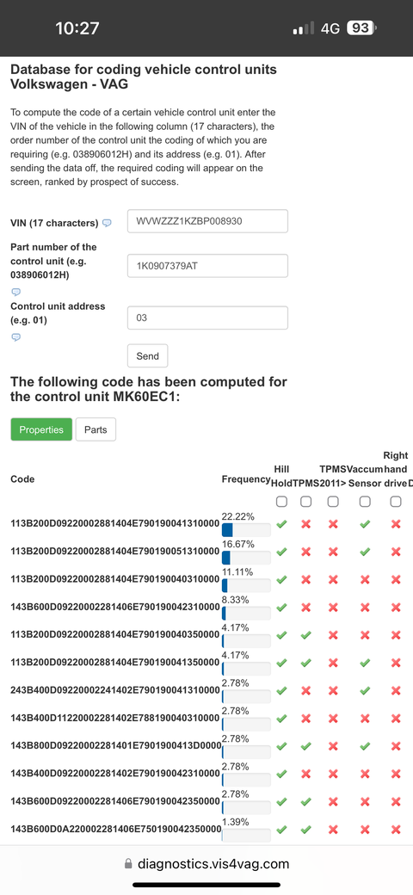Check the TPMS2011> filter checkbox
This screenshot has height=895, width=413.
click(333, 502)
